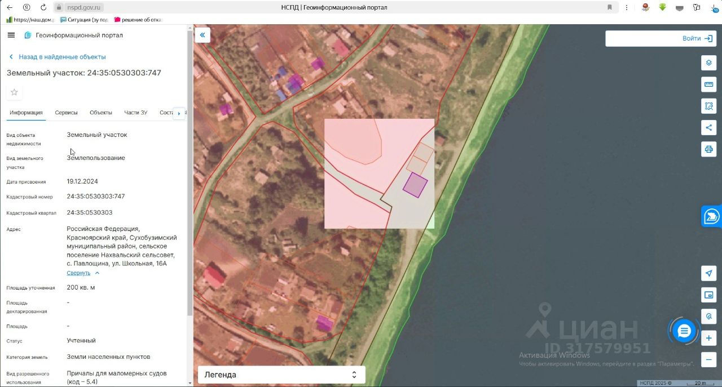The width and height of the screenshot is (722, 387).
Task: Select the Землепользование value
Action: (x=96, y=158)
